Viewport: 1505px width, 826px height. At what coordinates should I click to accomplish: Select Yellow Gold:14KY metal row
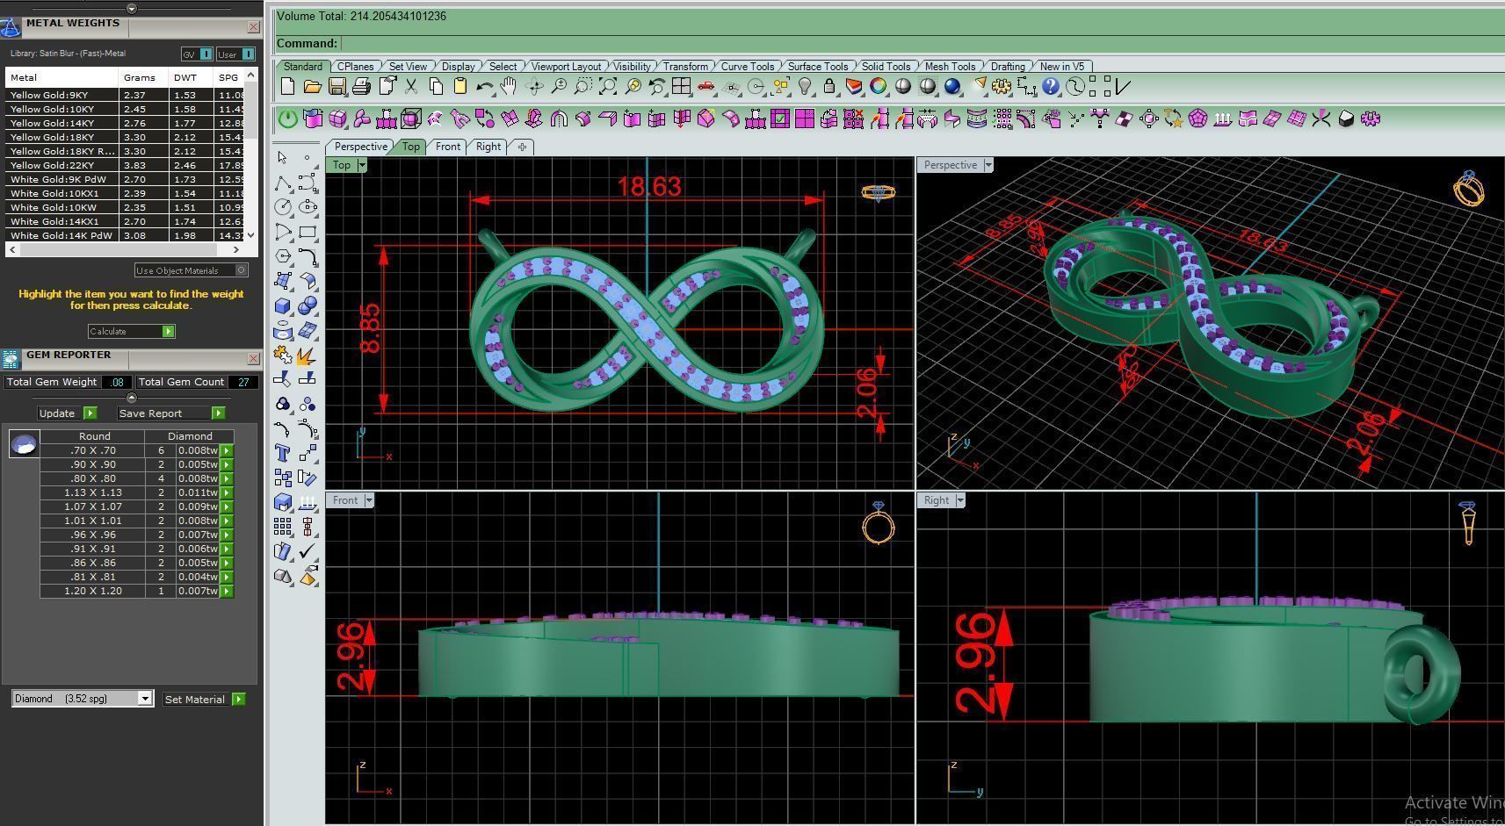point(126,123)
